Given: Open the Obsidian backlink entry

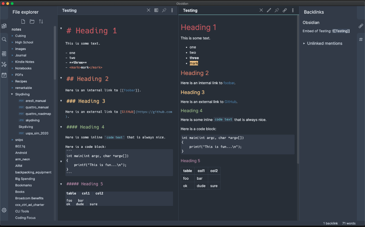Looking at the screenshot, I should [311, 23].
